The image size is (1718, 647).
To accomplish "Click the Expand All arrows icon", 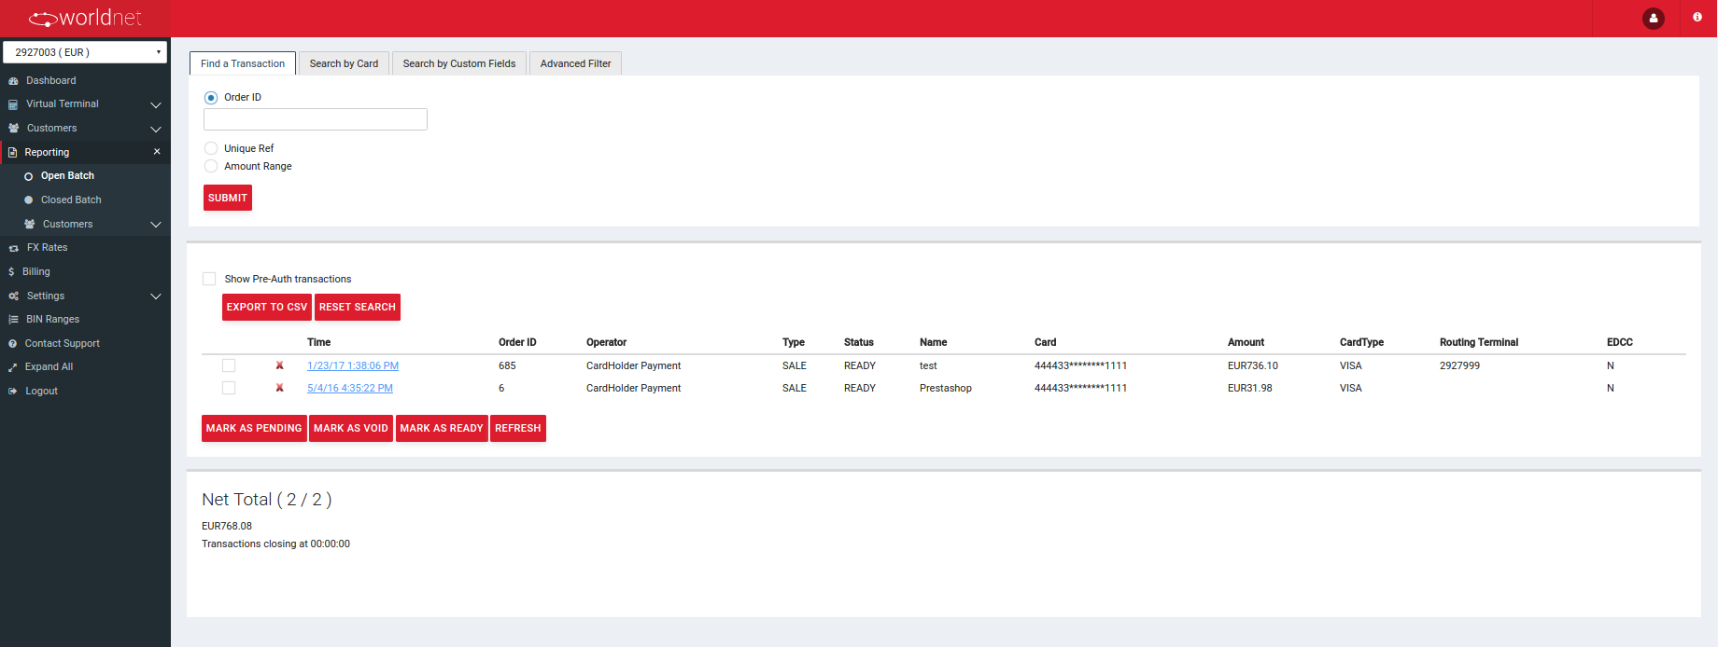I will tap(13, 367).
